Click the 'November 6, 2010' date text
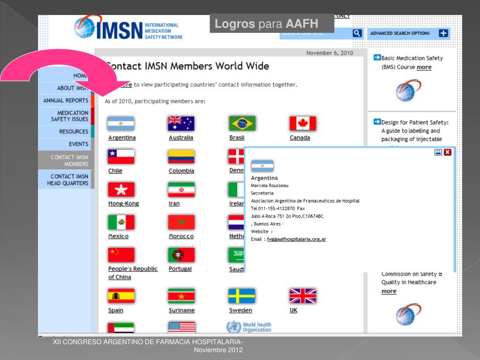The height and width of the screenshot is (360, 480). pos(330,53)
